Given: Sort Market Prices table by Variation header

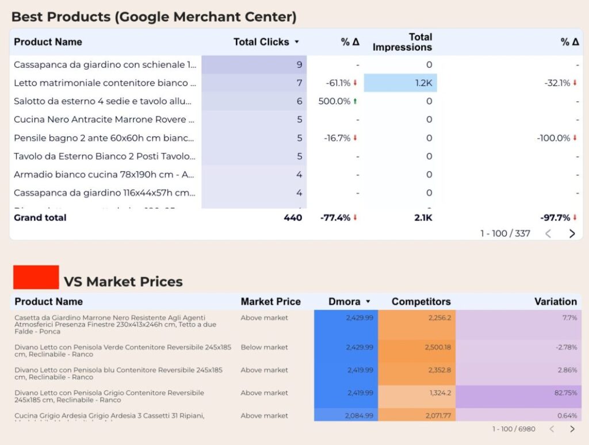Looking at the screenshot, I should click(x=555, y=301).
